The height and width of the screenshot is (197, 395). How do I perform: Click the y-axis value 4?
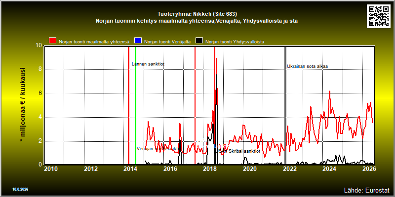click(x=40, y=117)
